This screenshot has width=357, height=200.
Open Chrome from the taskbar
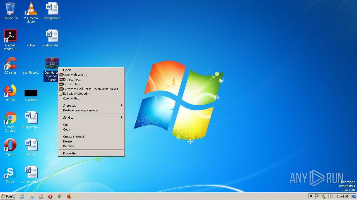coord(60,196)
